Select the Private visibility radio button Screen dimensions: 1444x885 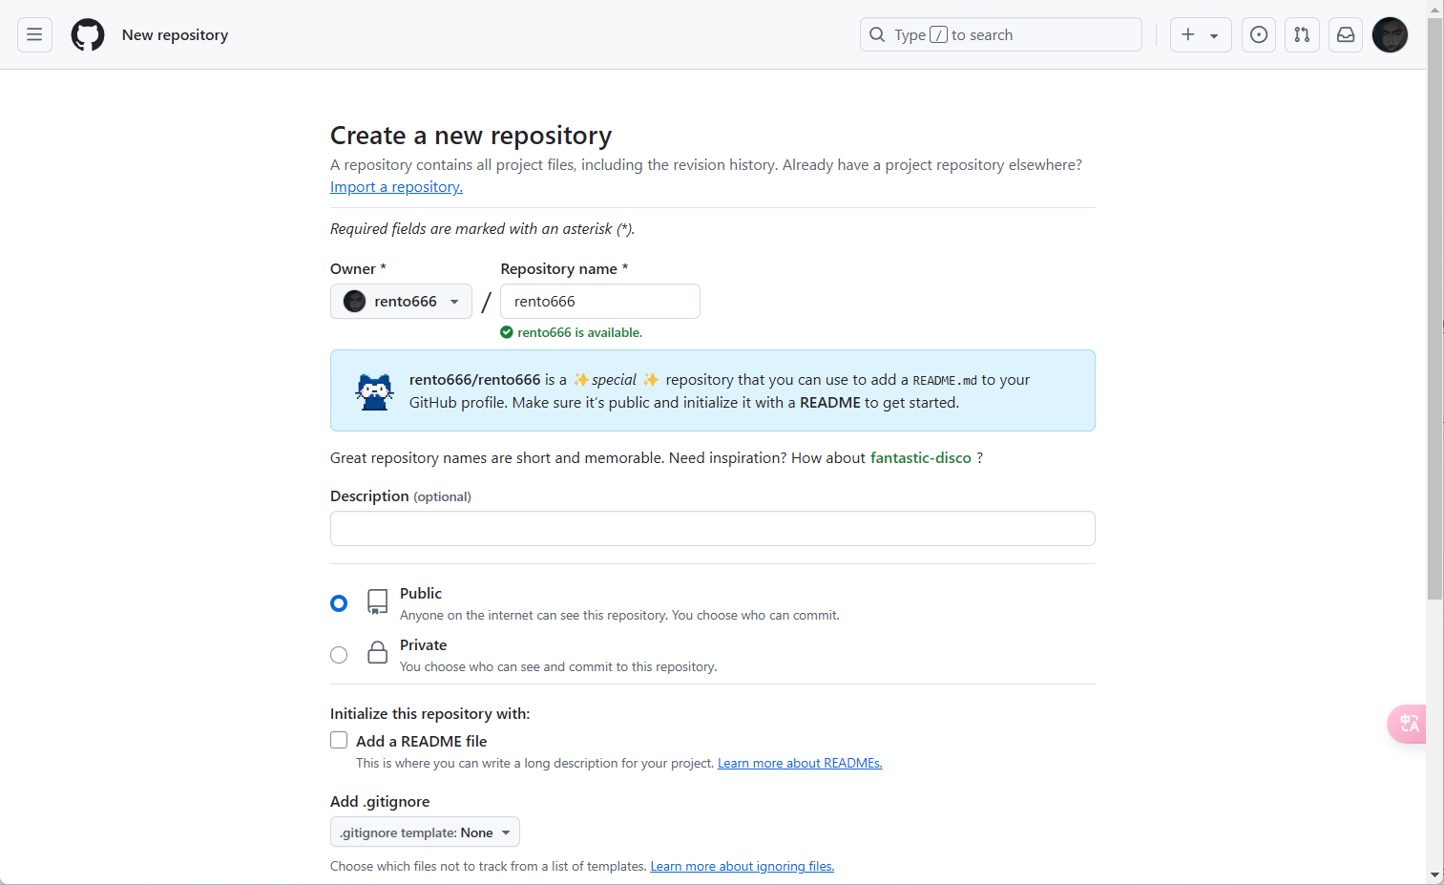coord(339,655)
